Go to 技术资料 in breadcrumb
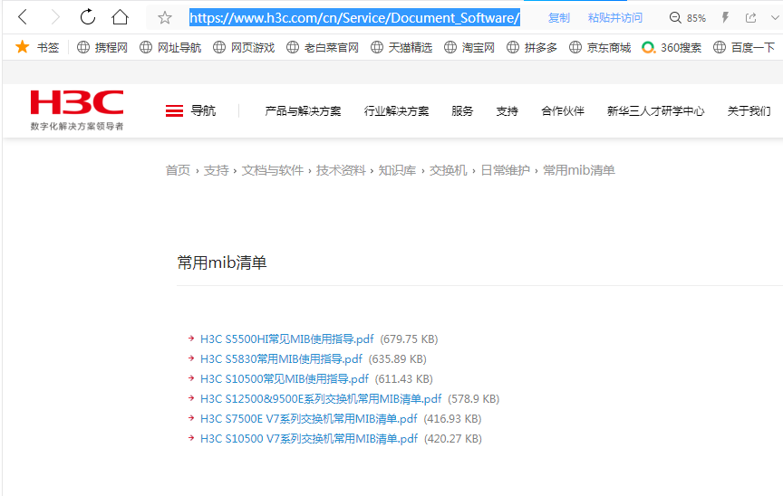Image resolution: width=783 pixels, height=496 pixels. (341, 170)
